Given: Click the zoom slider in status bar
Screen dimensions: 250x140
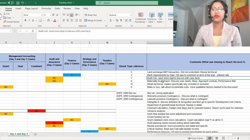Looking at the screenshot, I should point(238,138).
